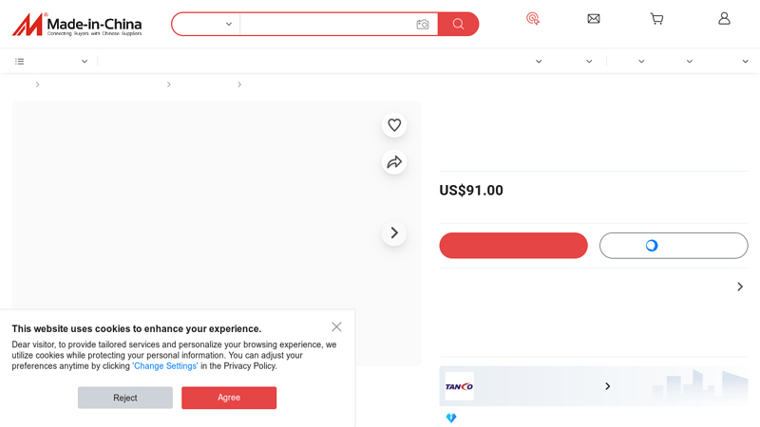Agree to cookies in the cookie banner
Viewport: 760px width, 427px height.
229,398
